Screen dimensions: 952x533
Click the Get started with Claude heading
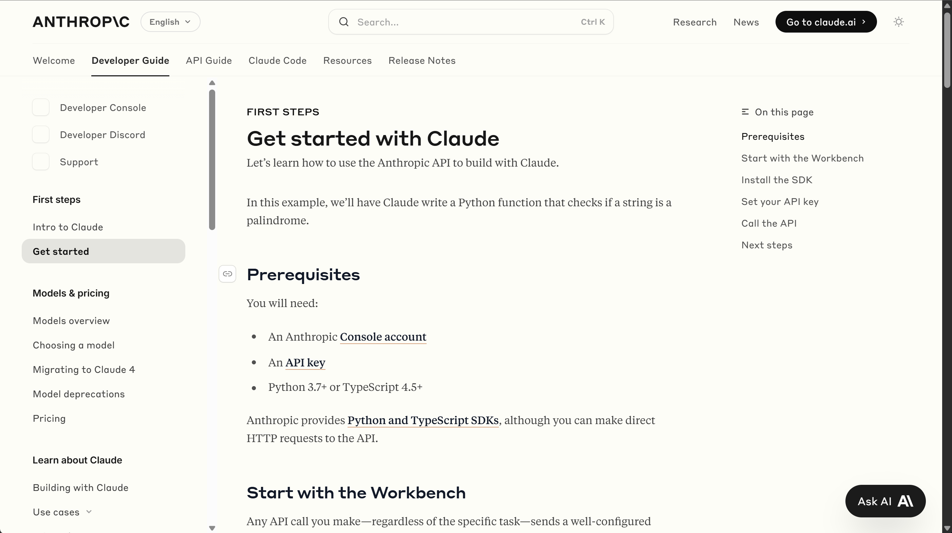(x=373, y=139)
